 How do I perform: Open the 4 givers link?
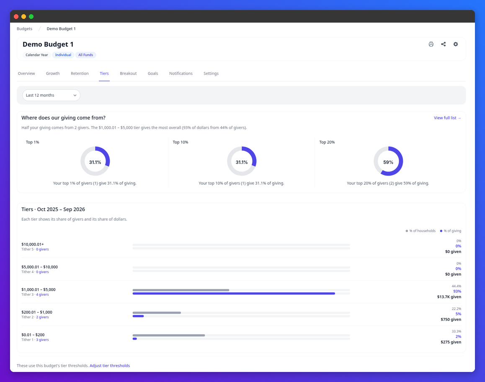click(x=42, y=294)
